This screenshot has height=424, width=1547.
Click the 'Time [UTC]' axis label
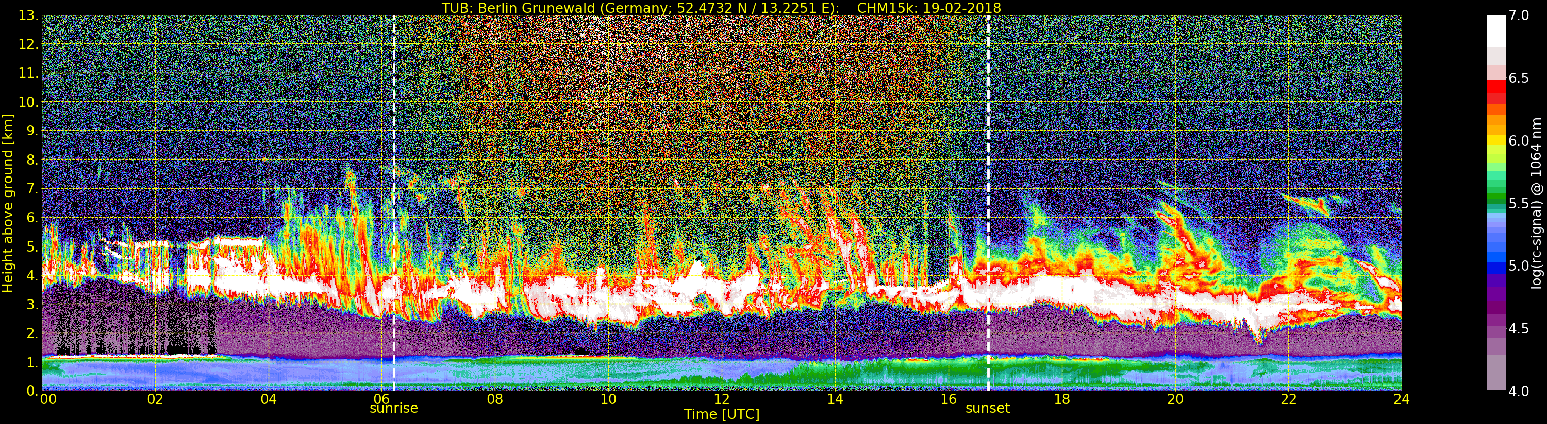pos(722,414)
